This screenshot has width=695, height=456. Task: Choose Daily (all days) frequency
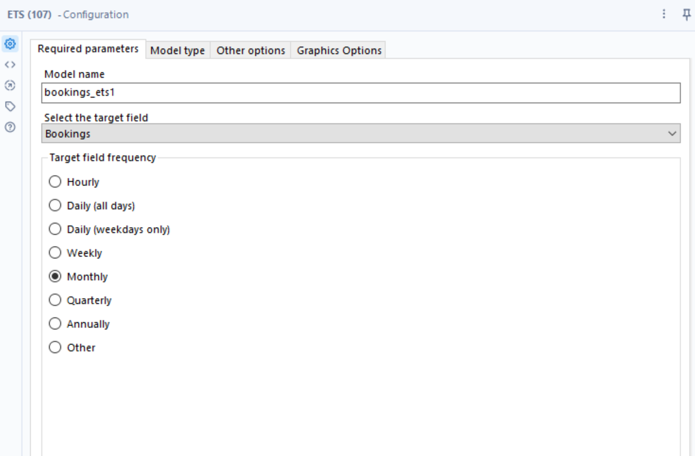pyautogui.click(x=55, y=205)
